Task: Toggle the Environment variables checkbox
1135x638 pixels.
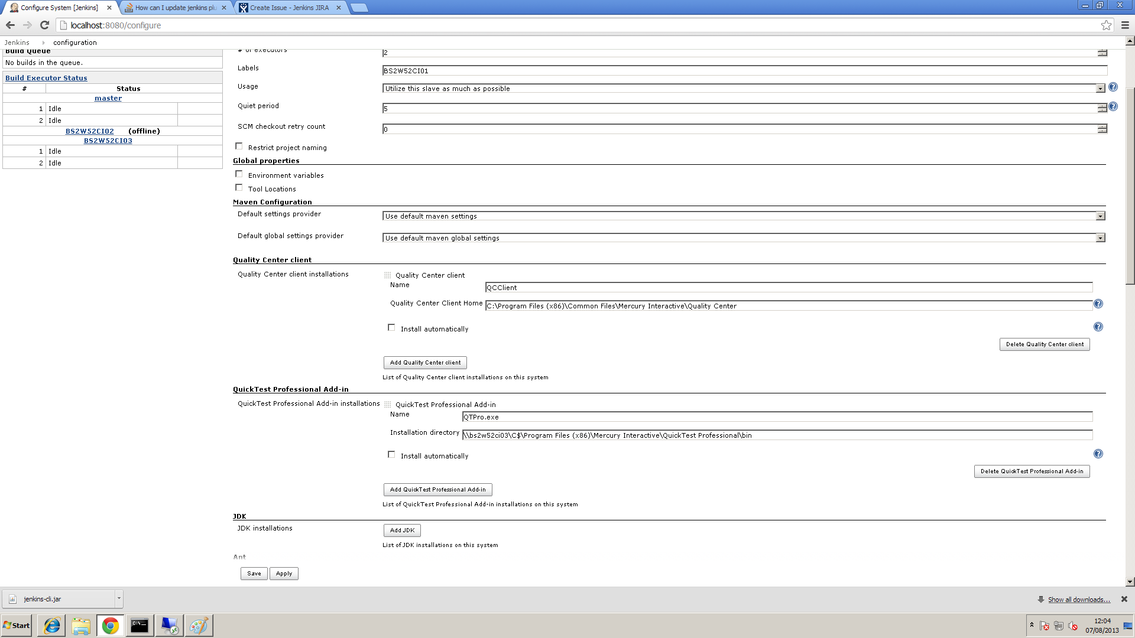Action: pos(239,174)
